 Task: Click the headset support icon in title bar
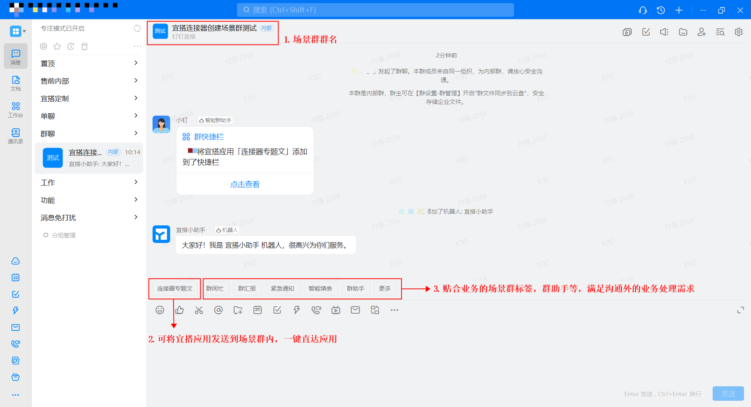(643, 10)
